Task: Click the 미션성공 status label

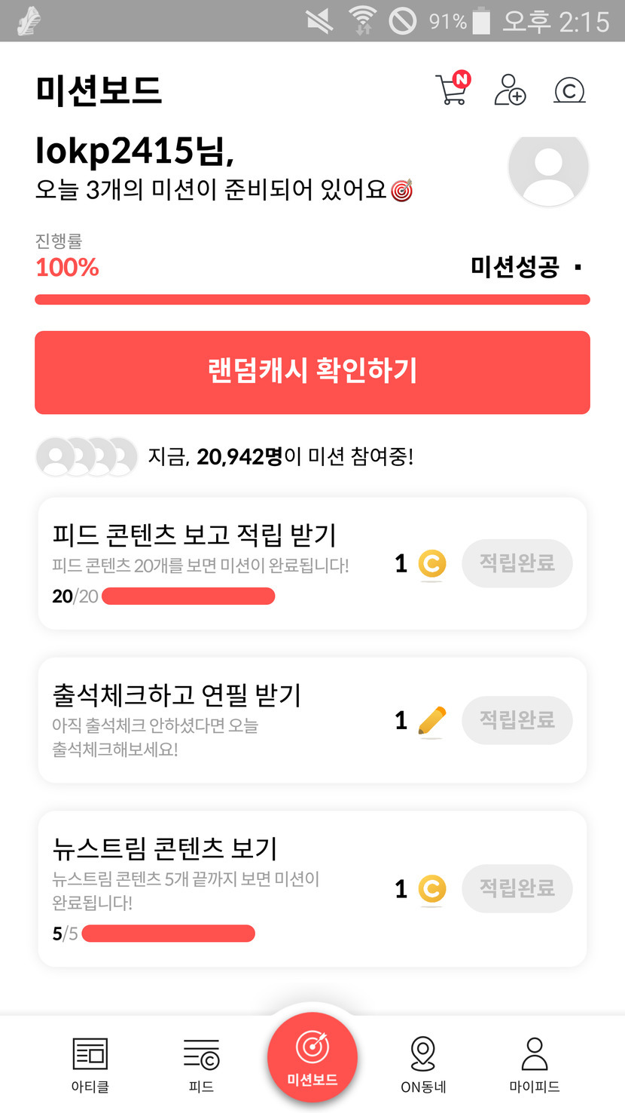Action: tap(515, 267)
